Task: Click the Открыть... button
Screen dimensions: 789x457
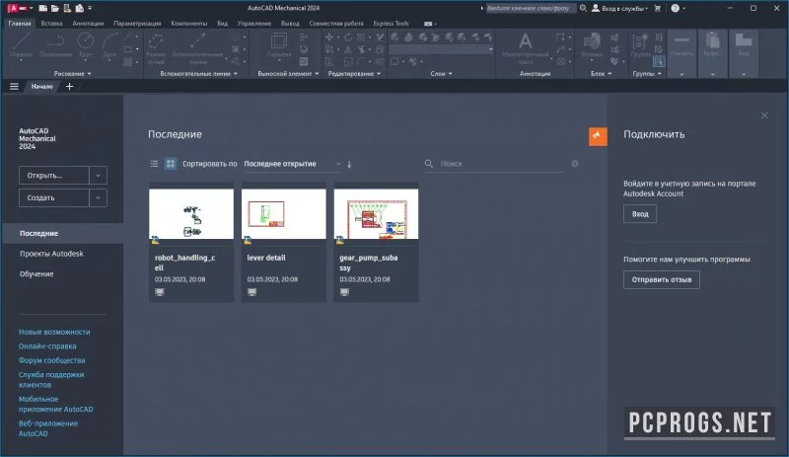Action: click(54, 176)
